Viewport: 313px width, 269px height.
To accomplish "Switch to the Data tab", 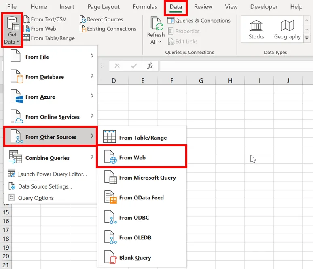I will [x=176, y=7].
